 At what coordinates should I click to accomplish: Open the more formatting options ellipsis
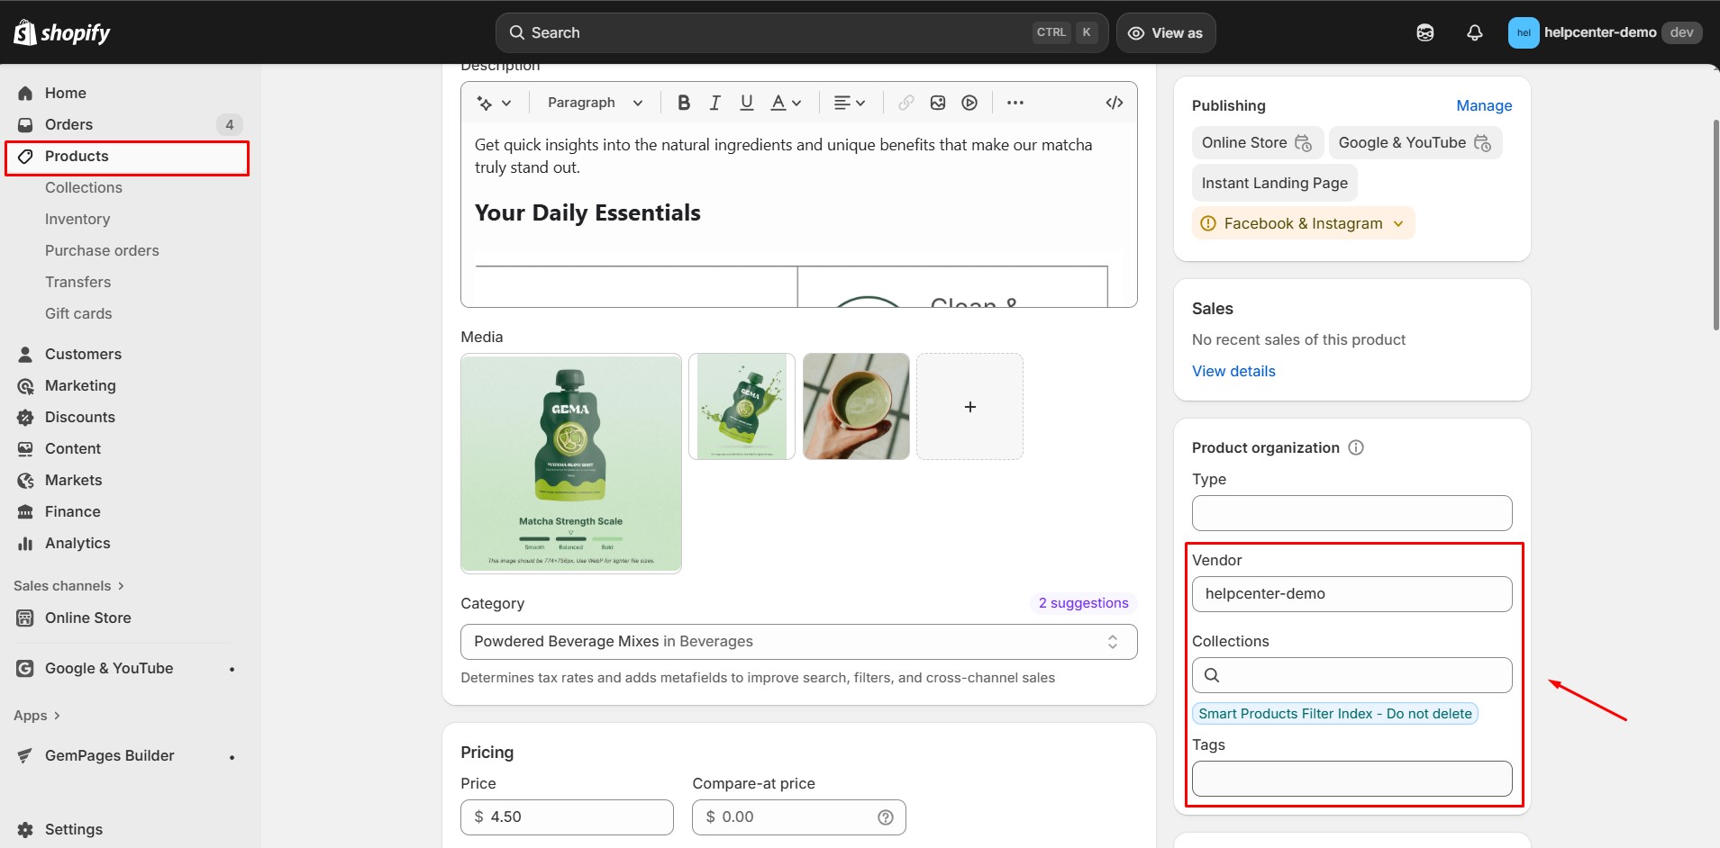[1015, 103]
